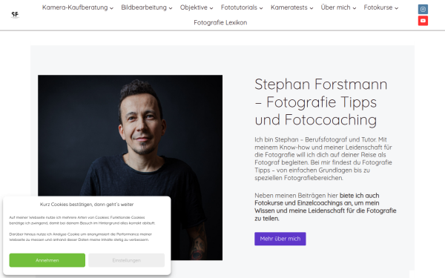The width and height of the screenshot is (445, 278).
Task: Open the YouTube channel icon
Action: point(423,21)
